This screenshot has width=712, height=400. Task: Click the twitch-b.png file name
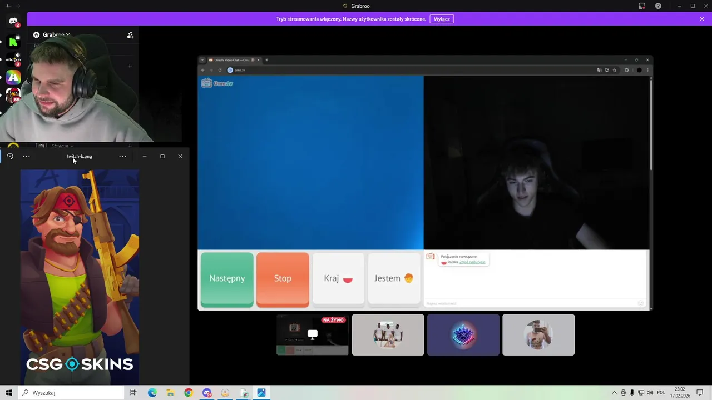(80, 157)
